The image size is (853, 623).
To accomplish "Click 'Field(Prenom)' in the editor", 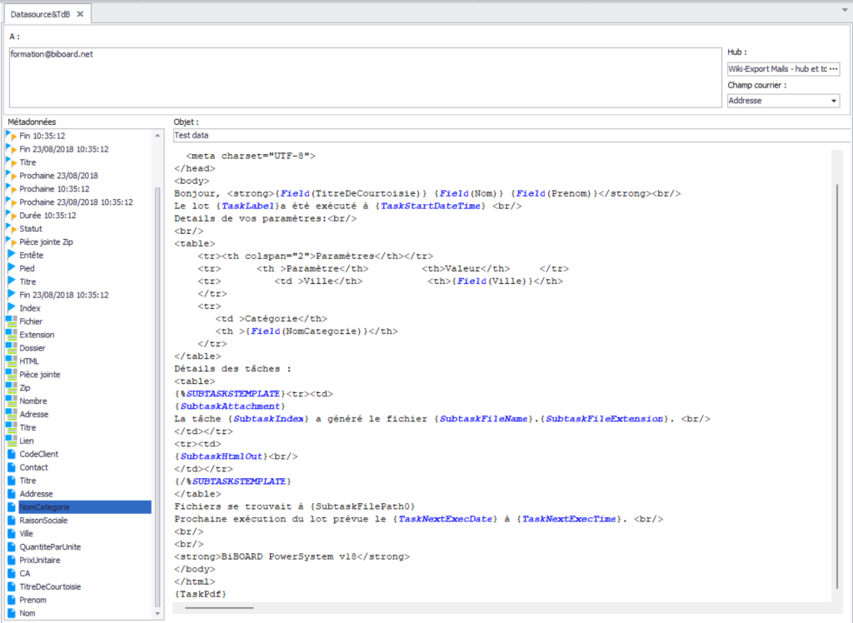I will click(x=554, y=193).
